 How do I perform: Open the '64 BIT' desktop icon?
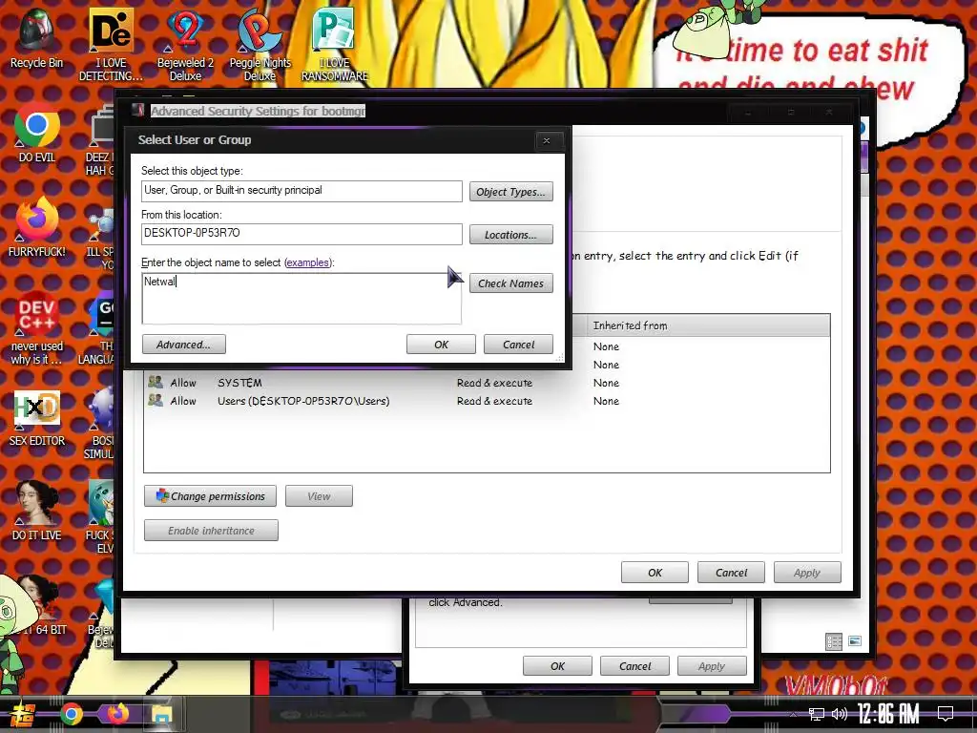[x=41, y=606]
